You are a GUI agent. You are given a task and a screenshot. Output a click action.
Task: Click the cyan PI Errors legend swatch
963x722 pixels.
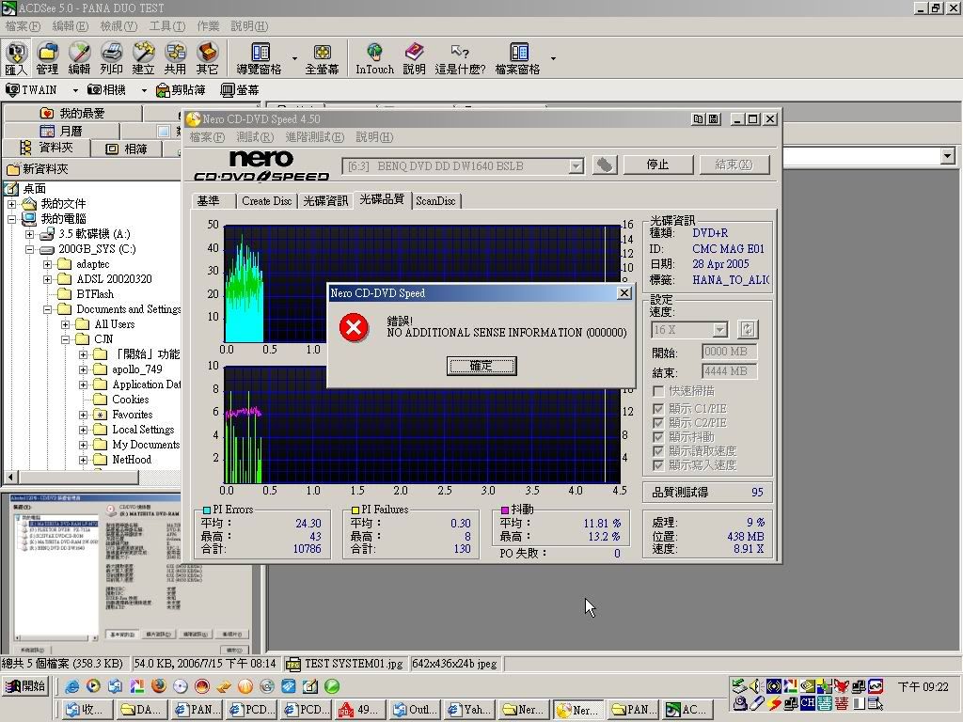point(207,510)
